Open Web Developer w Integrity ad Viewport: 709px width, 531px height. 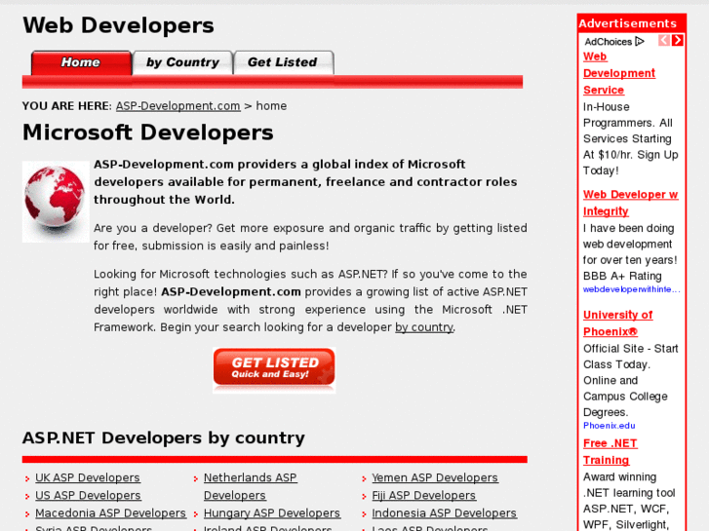coord(630,203)
